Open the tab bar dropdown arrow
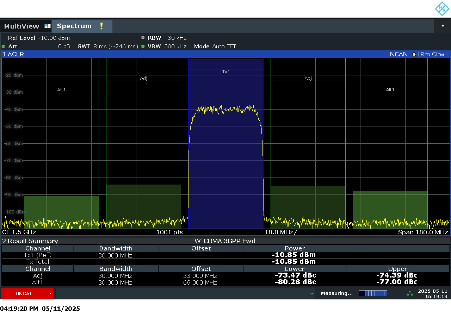Image resolution: width=451 pixels, height=317 pixels. point(443,26)
